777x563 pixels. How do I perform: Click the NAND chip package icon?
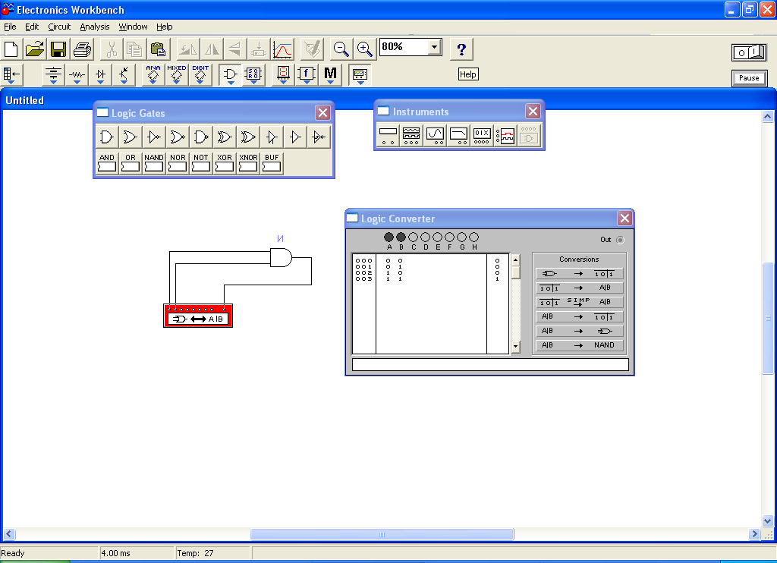click(153, 162)
